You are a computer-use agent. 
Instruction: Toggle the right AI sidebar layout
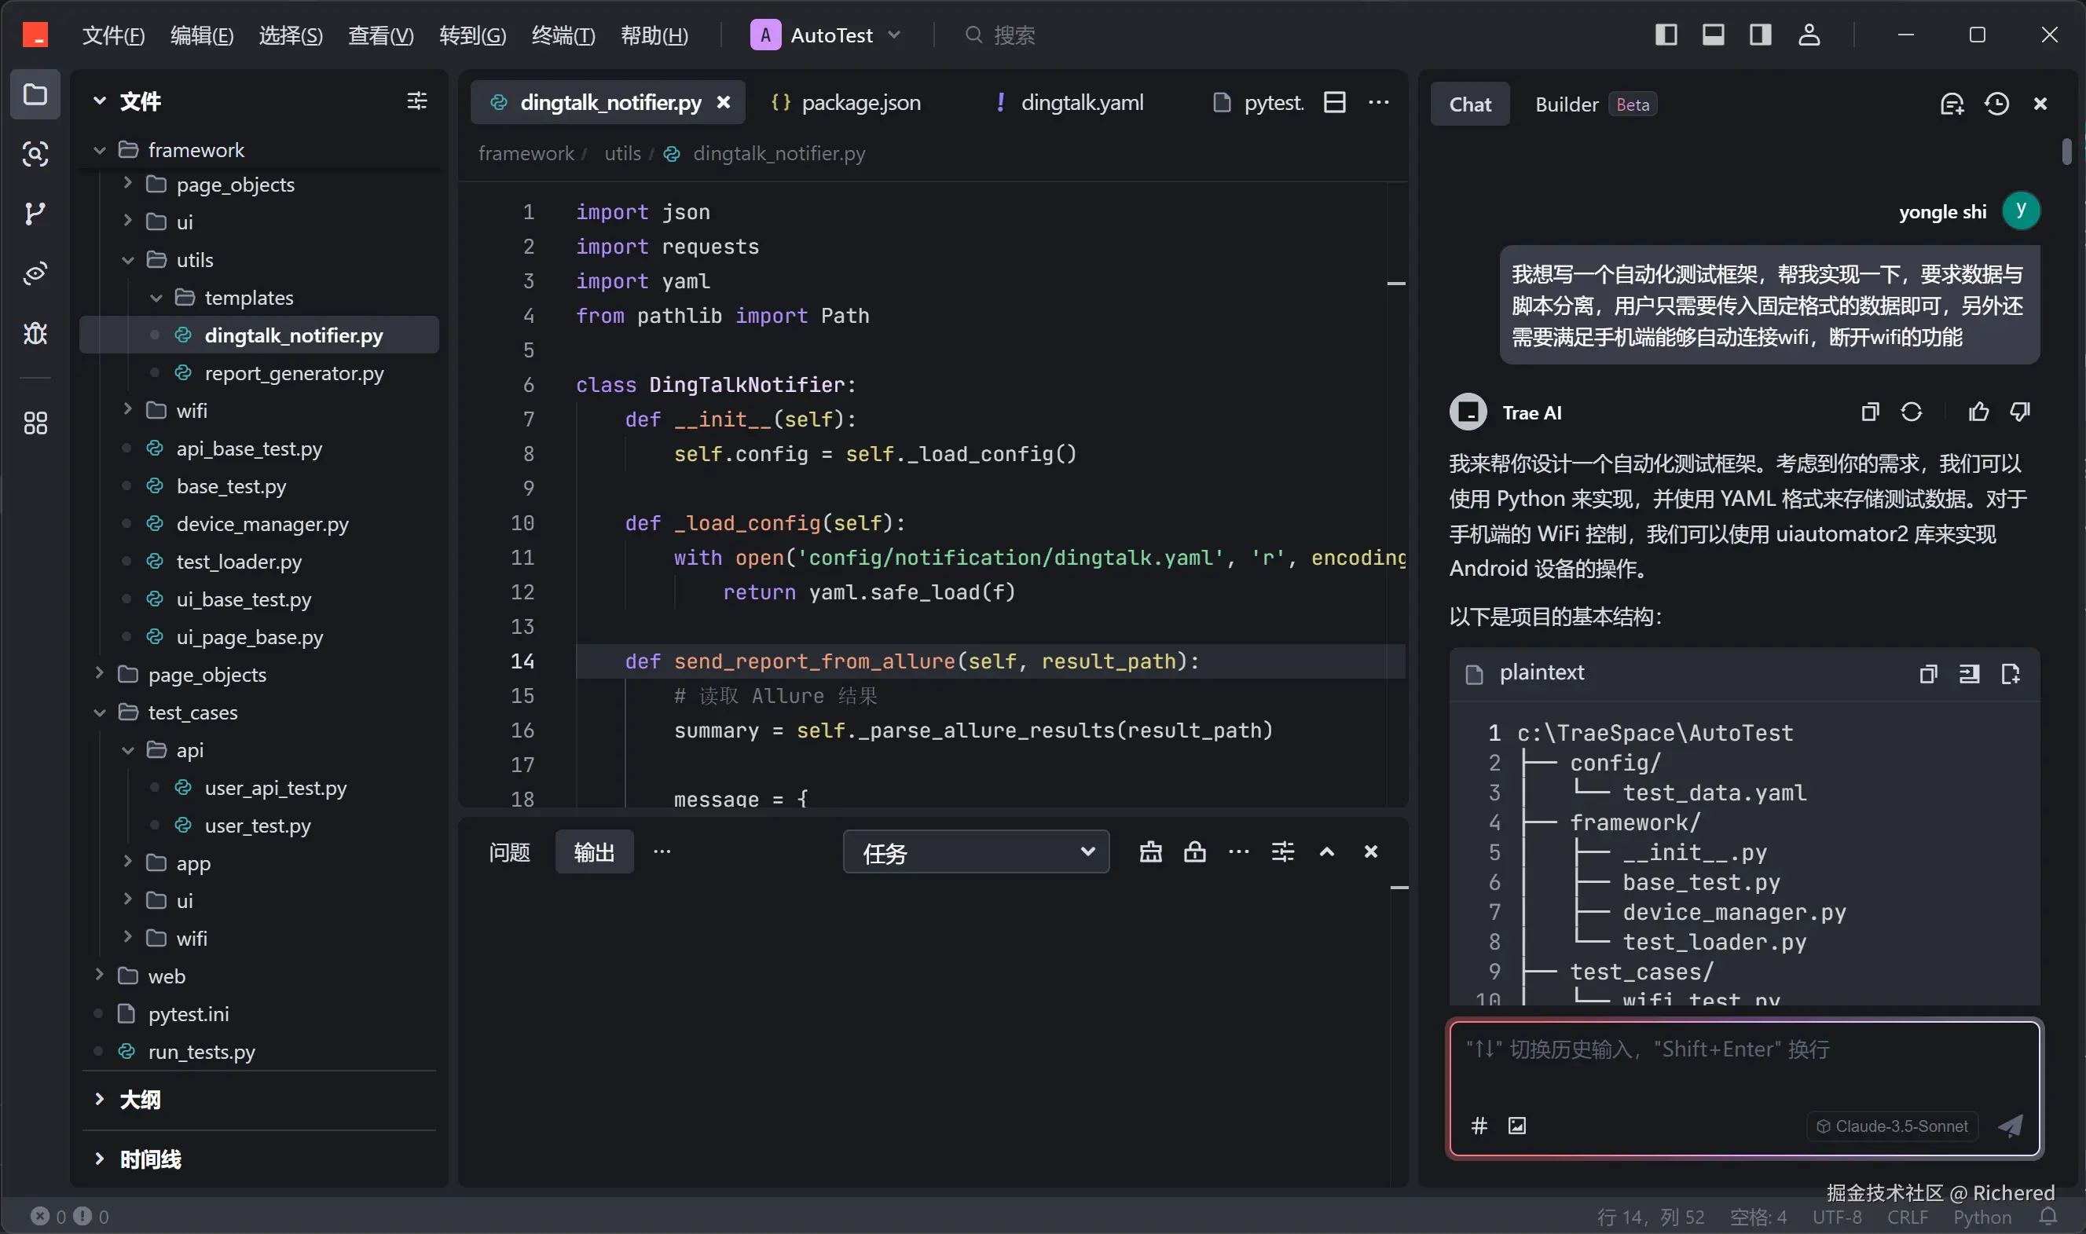(x=1760, y=35)
